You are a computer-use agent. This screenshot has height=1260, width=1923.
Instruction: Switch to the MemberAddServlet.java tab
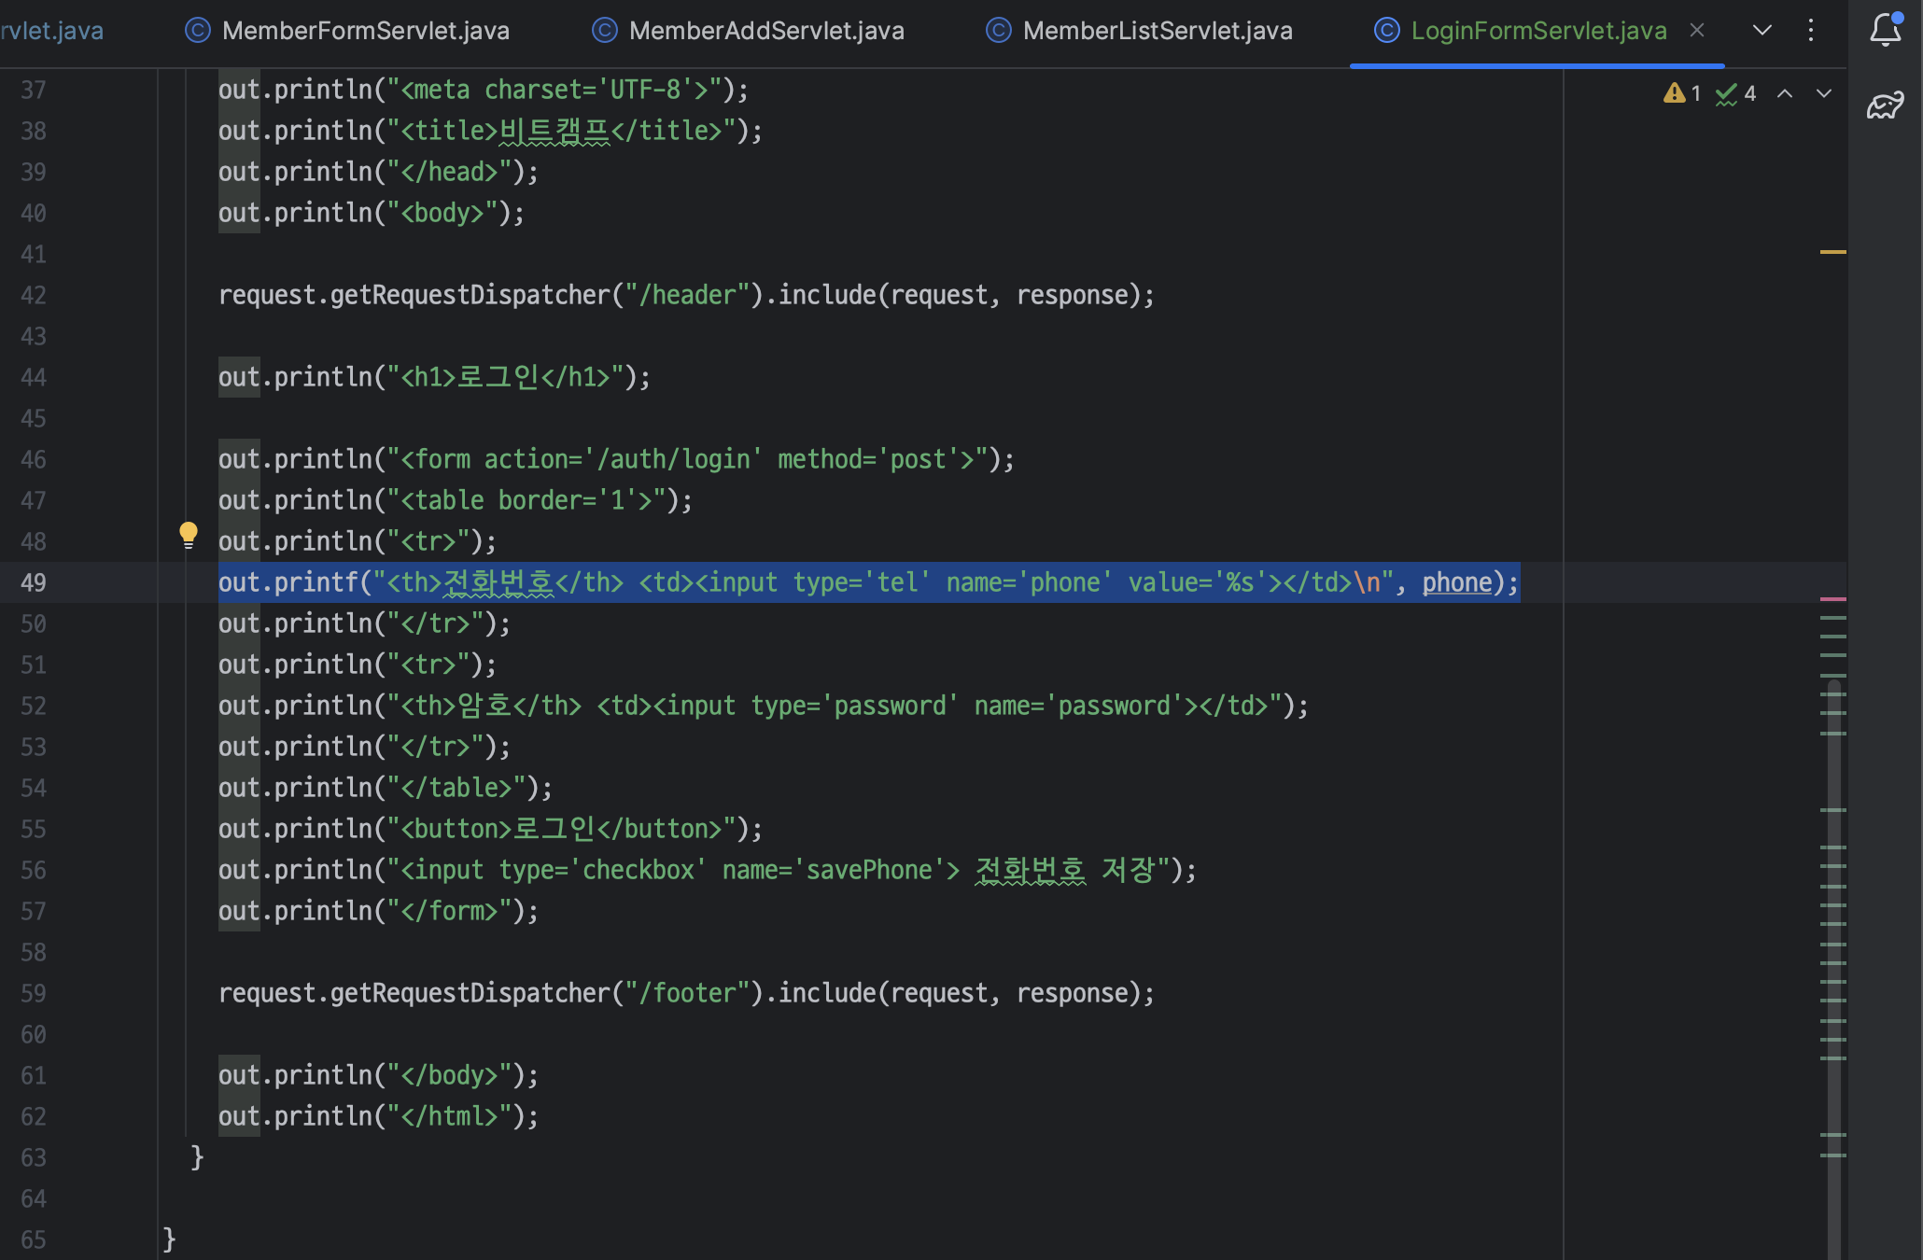pyautogui.click(x=765, y=31)
